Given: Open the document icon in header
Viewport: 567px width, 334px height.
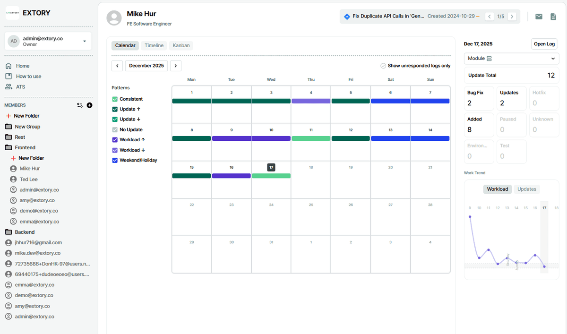Looking at the screenshot, I should point(553,17).
